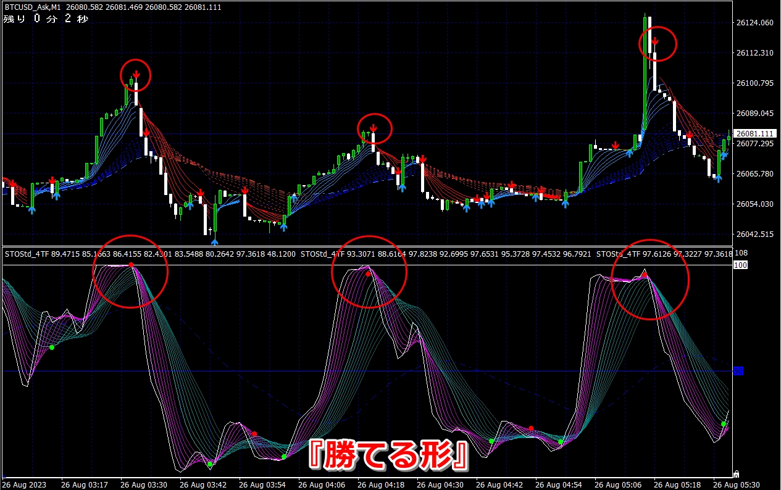Click the green dot at the stochastic's right edge
Image resolution: width=781 pixels, height=490 pixels.
(x=724, y=424)
